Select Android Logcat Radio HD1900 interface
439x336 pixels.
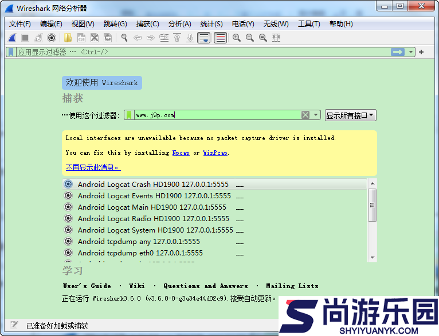pyautogui.click(x=214, y=218)
